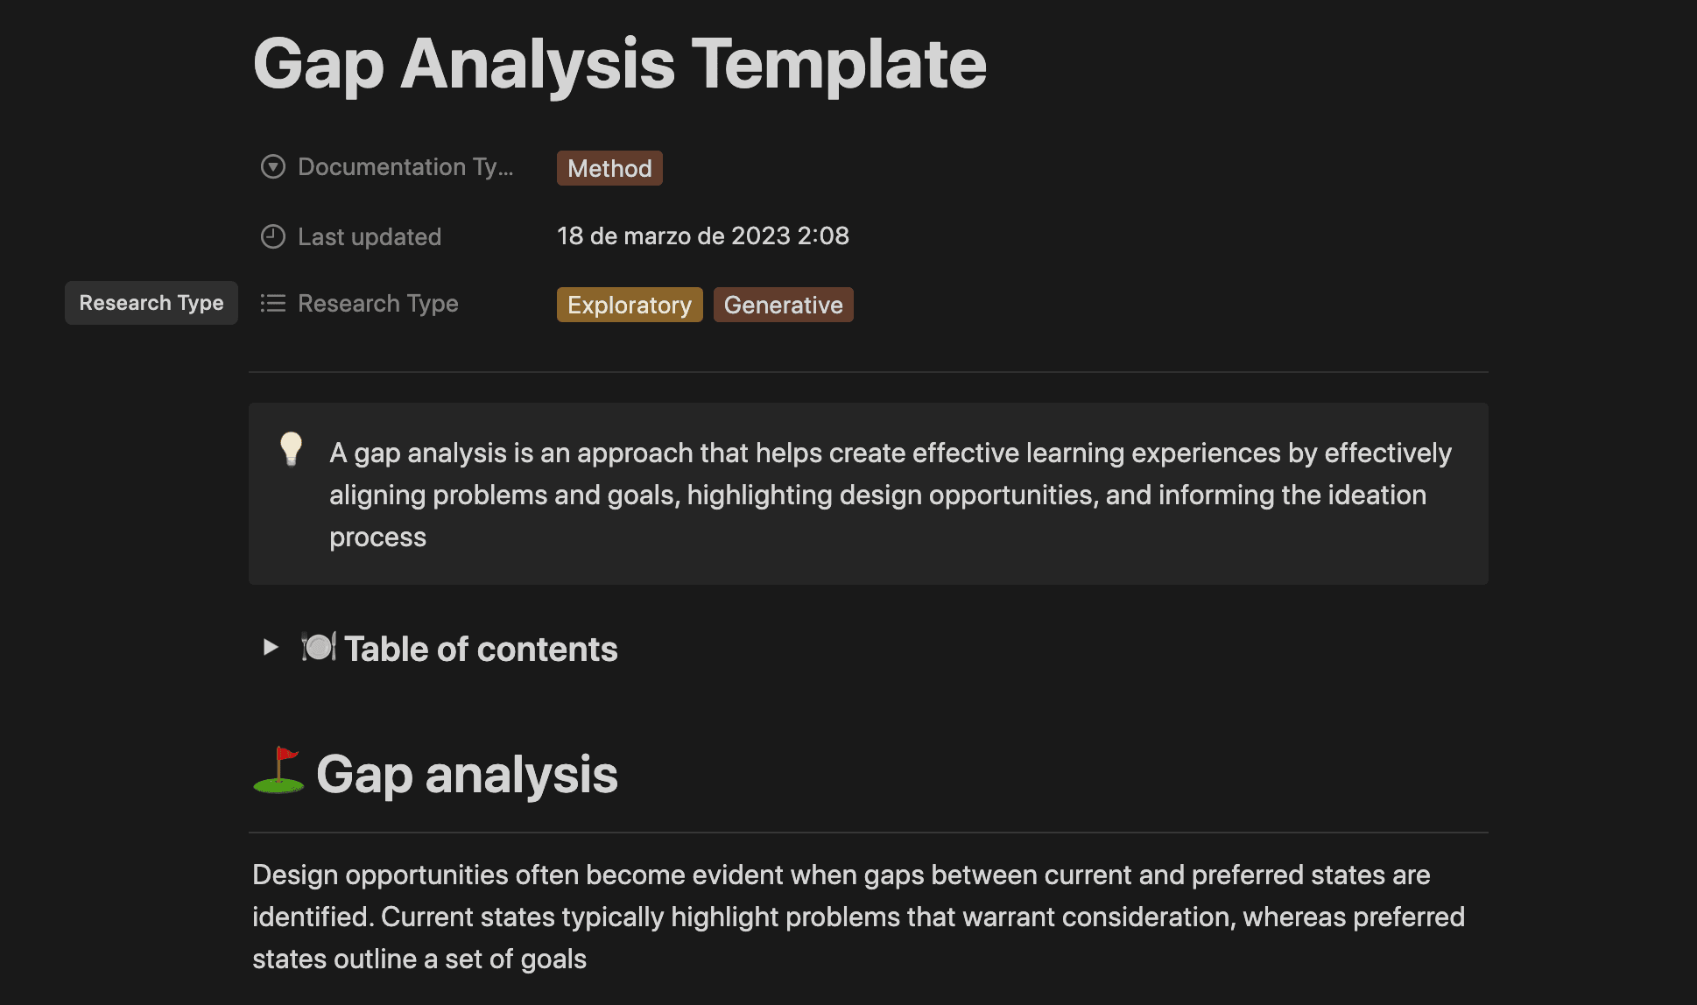The width and height of the screenshot is (1697, 1005).
Task: Toggle selection of the Exploratory tag
Action: [629, 305]
